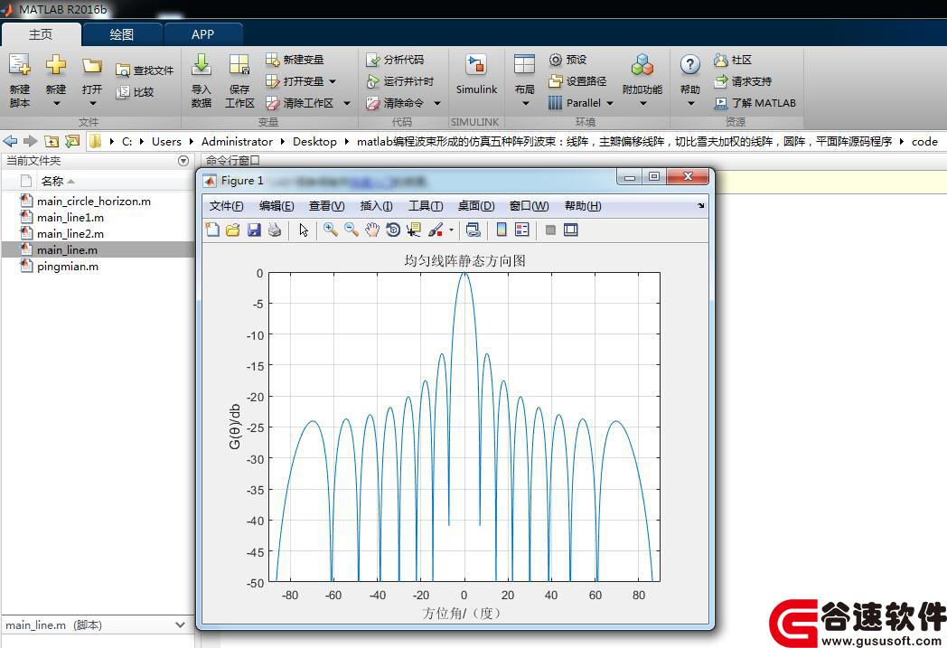Viewport: 947px width, 648px height.
Task: Expand Help (帮助) dropdown arrow
Action: pos(690,103)
